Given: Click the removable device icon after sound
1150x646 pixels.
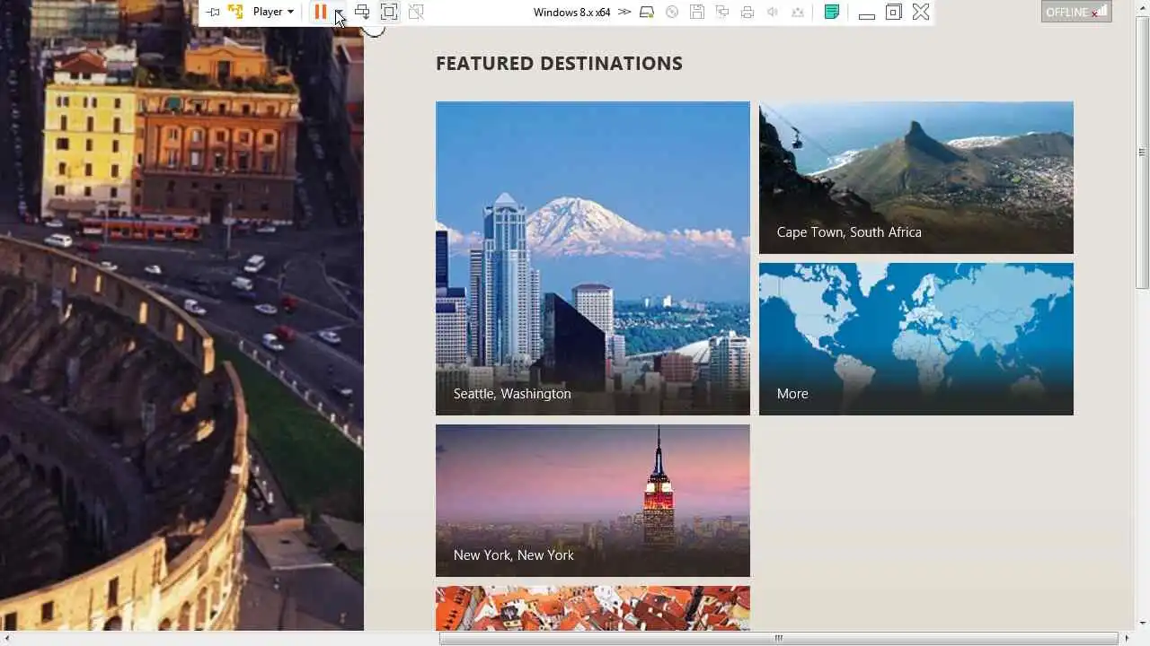Looking at the screenshot, I should tap(798, 12).
